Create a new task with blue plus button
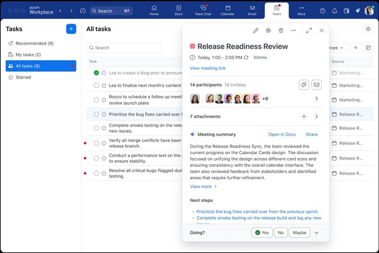The width and height of the screenshot is (379, 253). click(71, 29)
